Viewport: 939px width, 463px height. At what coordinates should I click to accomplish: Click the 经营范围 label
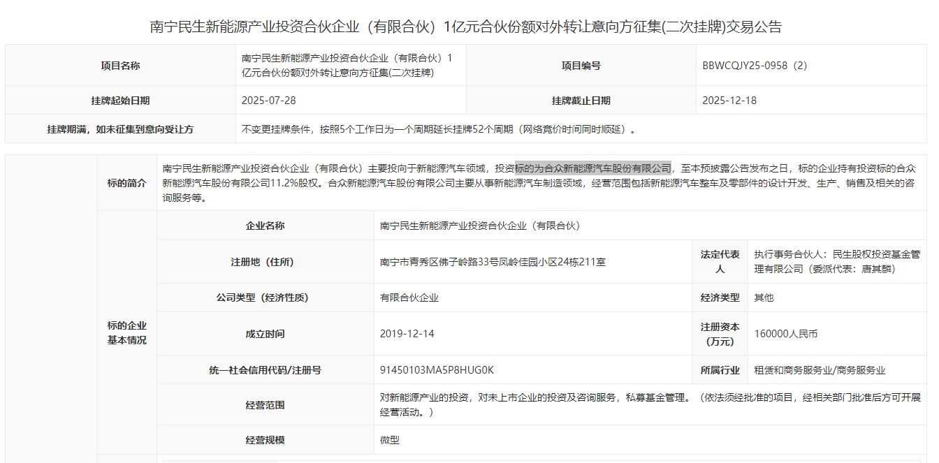pos(265,405)
